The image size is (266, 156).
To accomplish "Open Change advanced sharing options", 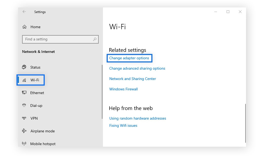I will [x=137, y=68].
